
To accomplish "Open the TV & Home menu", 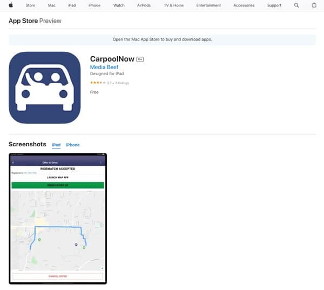I will (174, 5).
